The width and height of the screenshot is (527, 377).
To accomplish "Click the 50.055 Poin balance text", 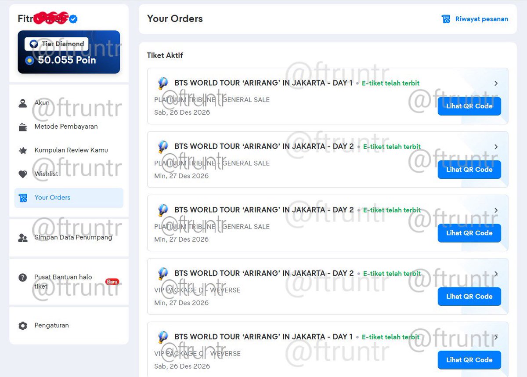I will click(67, 60).
